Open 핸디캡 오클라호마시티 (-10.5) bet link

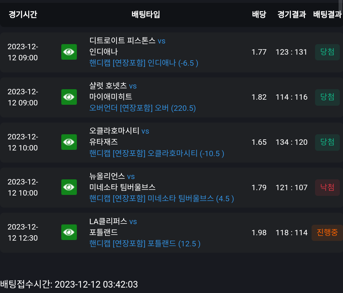pos(157,153)
